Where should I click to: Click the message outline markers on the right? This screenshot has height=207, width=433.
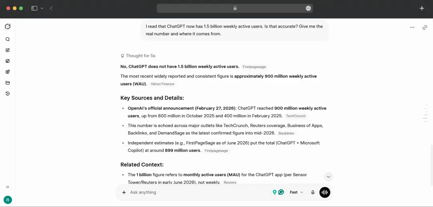(425, 113)
